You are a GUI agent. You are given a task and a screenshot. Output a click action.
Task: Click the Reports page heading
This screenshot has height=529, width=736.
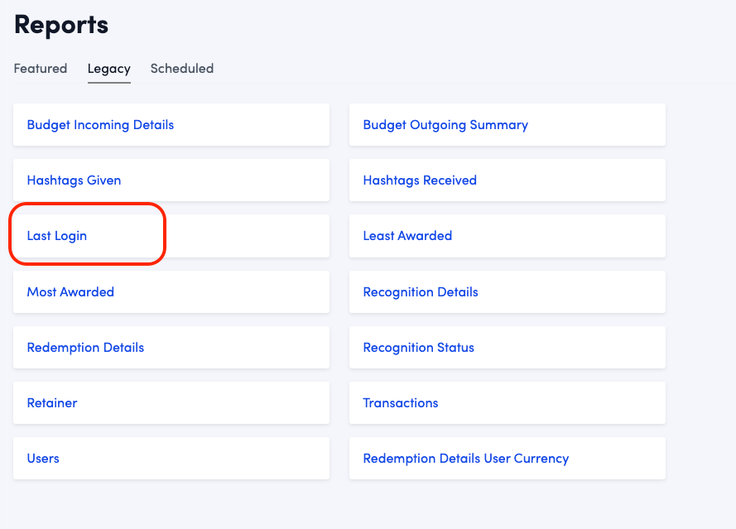coord(61,25)
